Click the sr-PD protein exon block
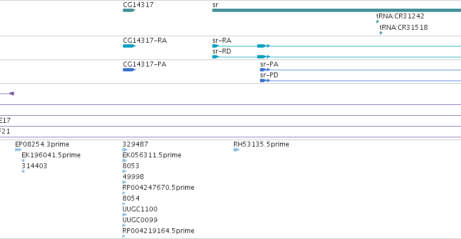This screenshot has height=239, width=461. (263, 81)
